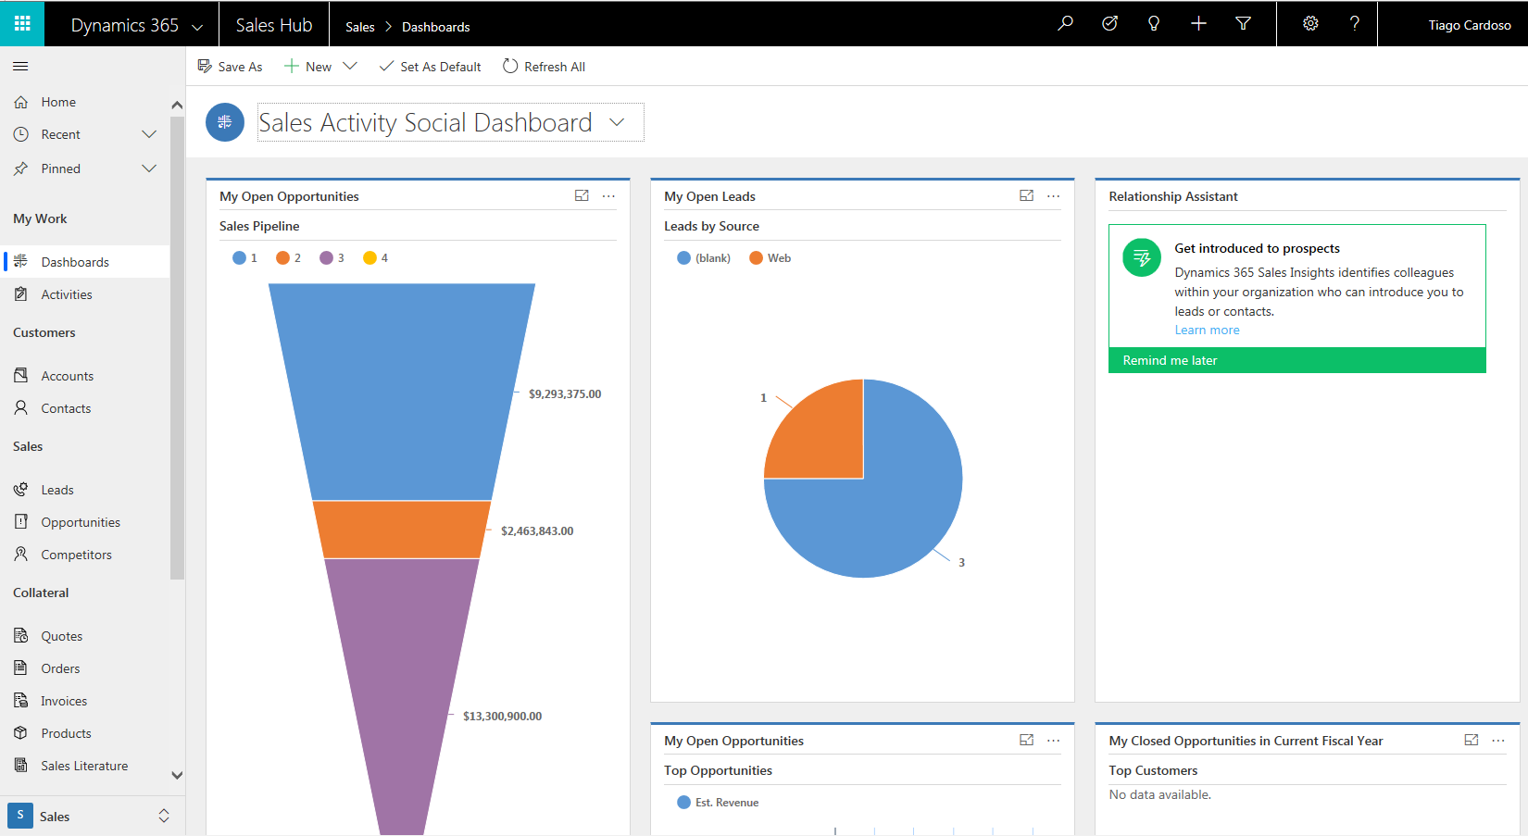Follow the Learn more link
1528x836 pixels.
tap(1207, 331)
